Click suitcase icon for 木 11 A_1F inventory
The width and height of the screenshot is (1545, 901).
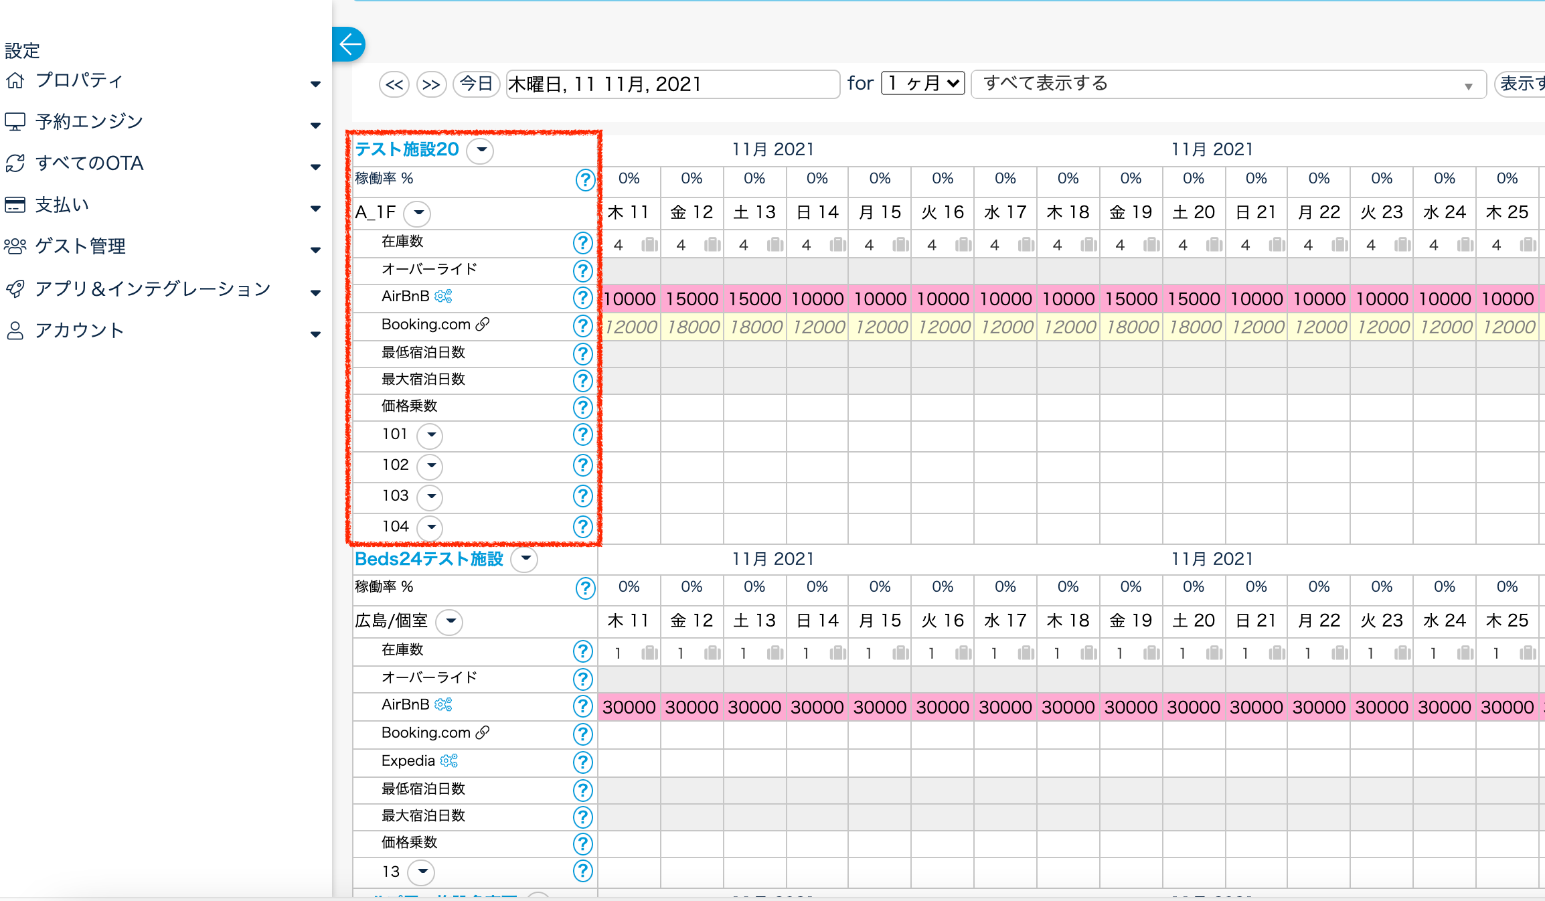click(x=649, y=245)
